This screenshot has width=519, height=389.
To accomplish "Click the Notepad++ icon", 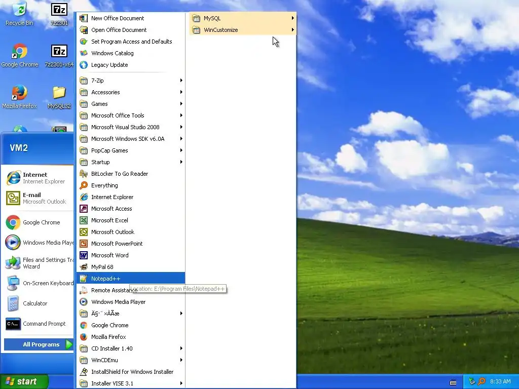I will click(84, 279).
